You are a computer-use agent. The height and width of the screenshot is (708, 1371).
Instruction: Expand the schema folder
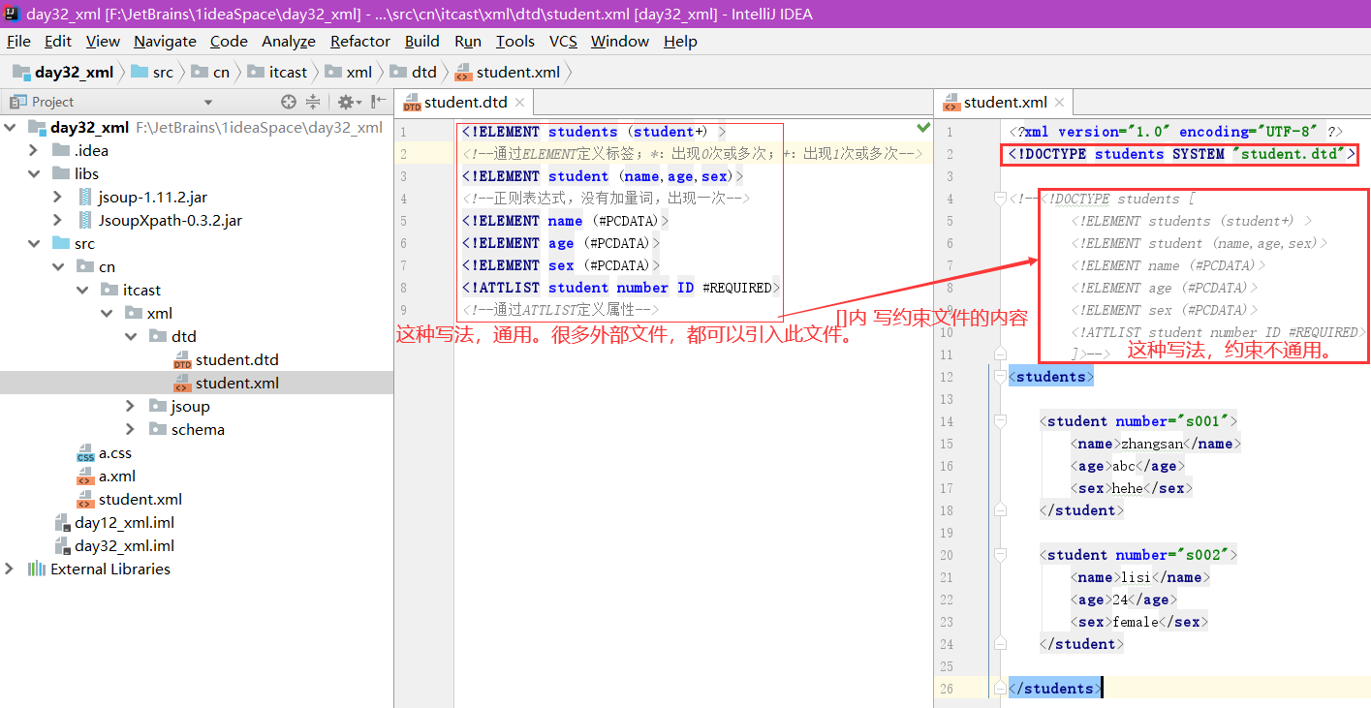[131, 430]
